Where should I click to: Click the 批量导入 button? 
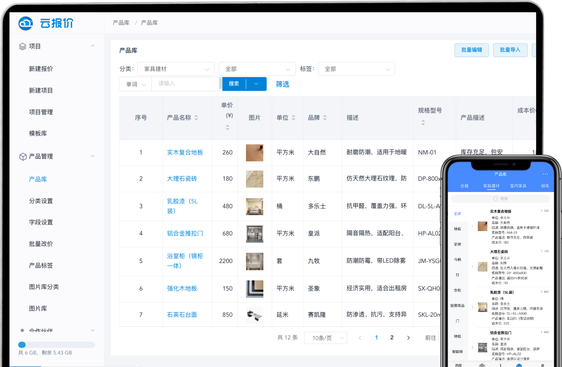[510, 50]
